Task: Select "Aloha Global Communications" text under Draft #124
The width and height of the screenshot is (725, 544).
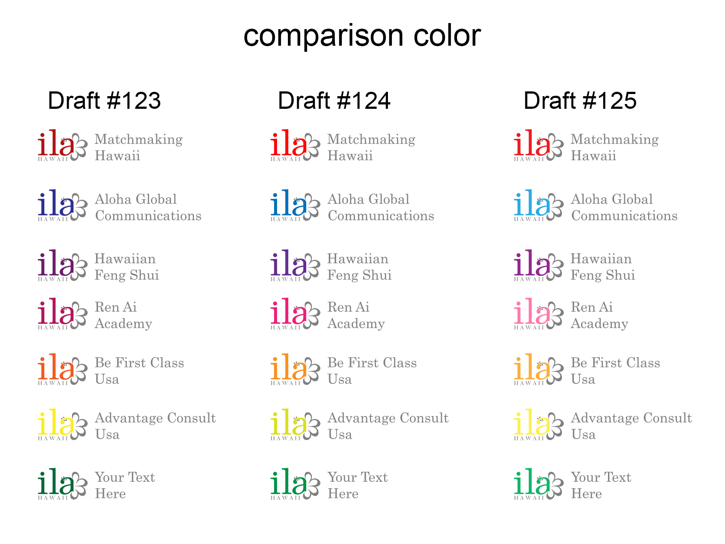Action: [x=381, y=208]
